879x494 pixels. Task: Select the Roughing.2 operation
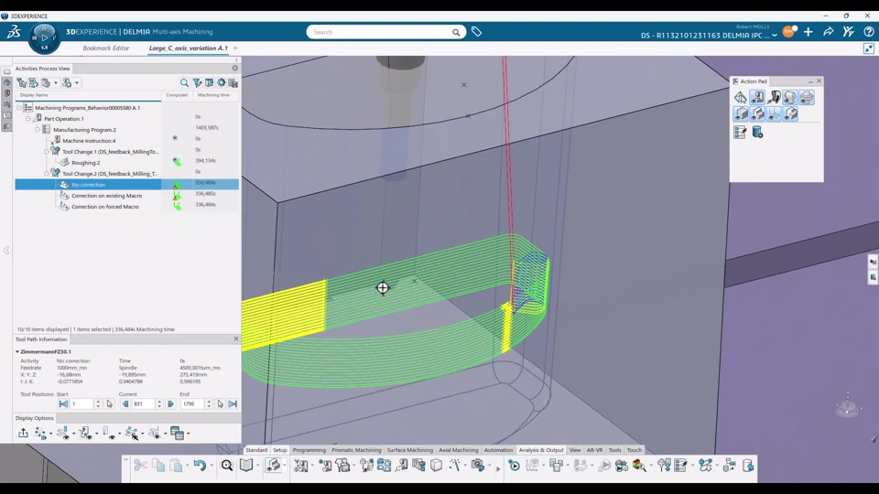click(x=85, y=163)
